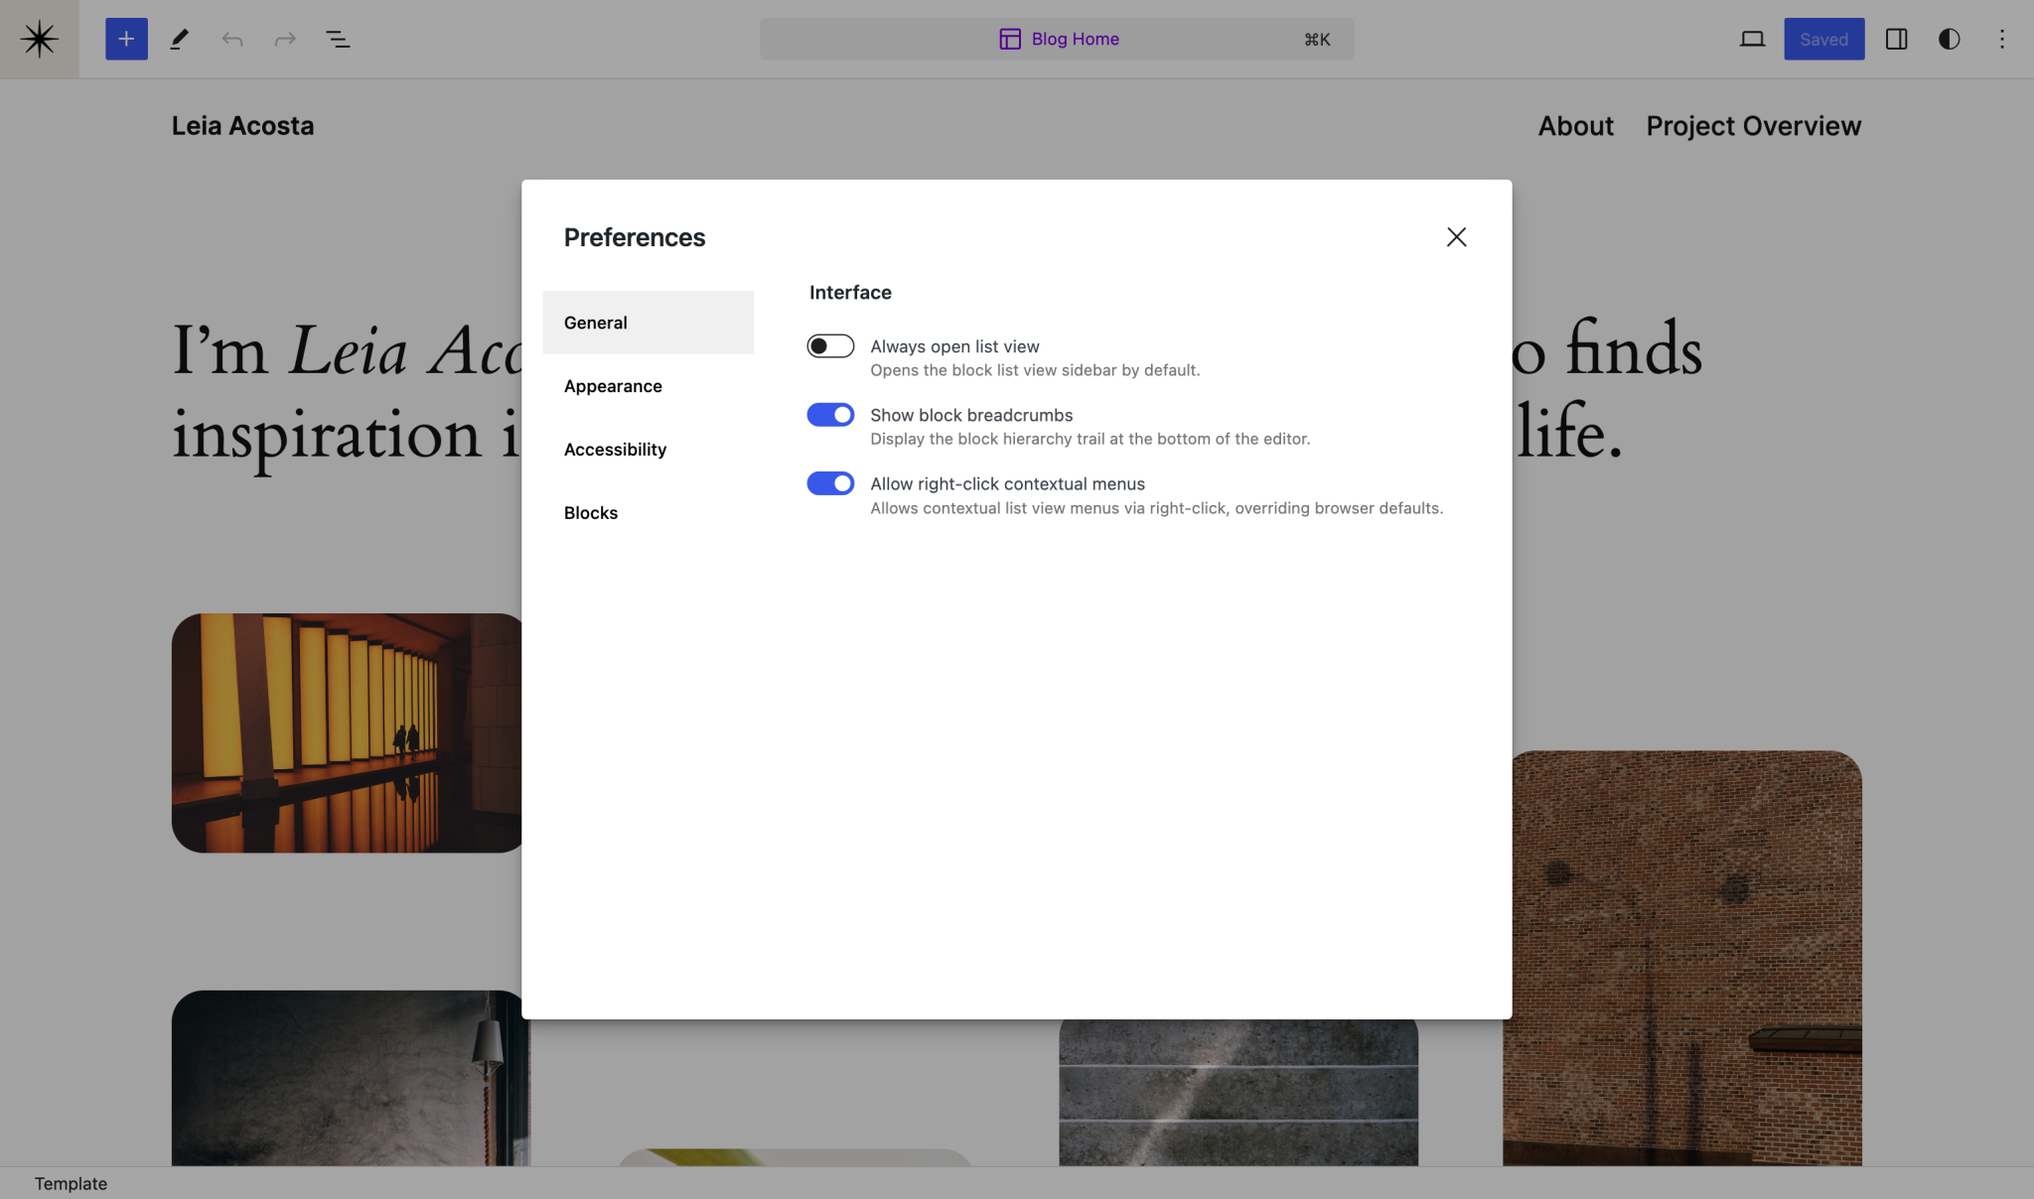
Task: Toggle the split editor view icon
Action: coord(1895,39)
